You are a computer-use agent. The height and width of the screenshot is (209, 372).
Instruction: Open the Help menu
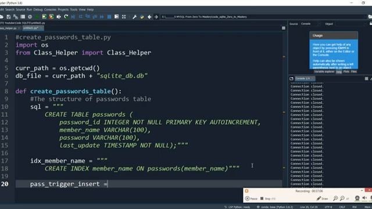(x=90, y=9)
